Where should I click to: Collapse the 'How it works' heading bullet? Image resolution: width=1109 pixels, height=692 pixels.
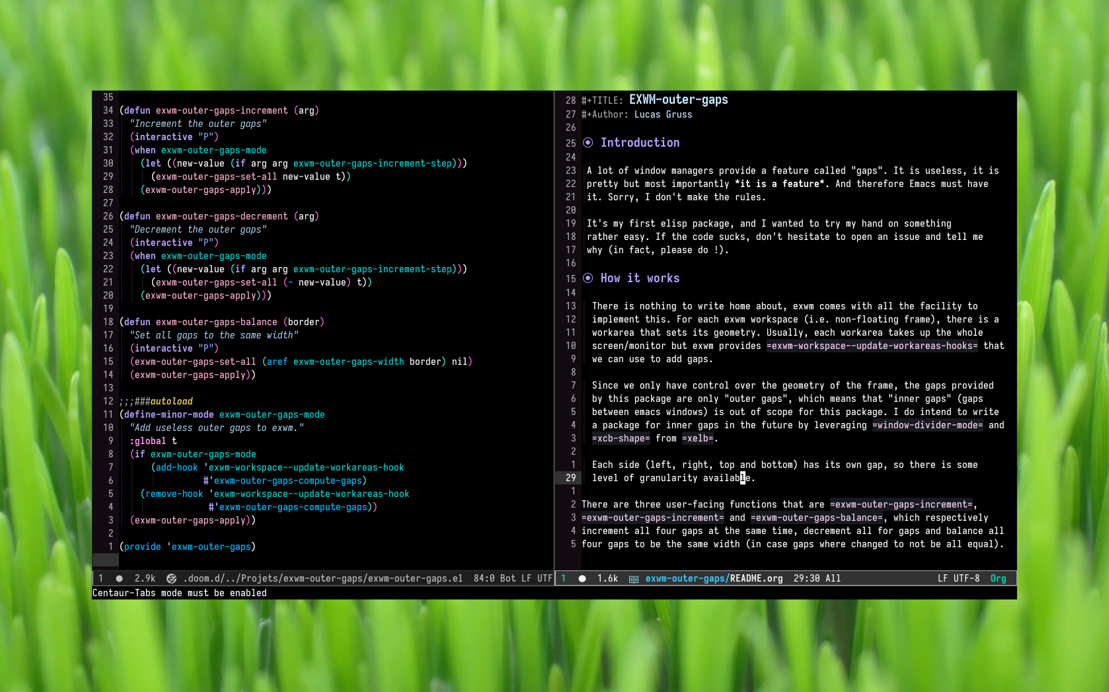tap(588, 278)
